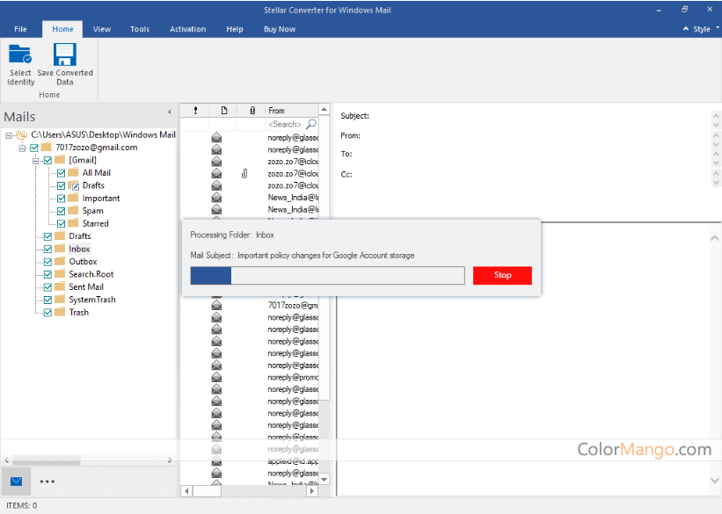
Task: Switch to the Tools tab
Action: point(140,29)
